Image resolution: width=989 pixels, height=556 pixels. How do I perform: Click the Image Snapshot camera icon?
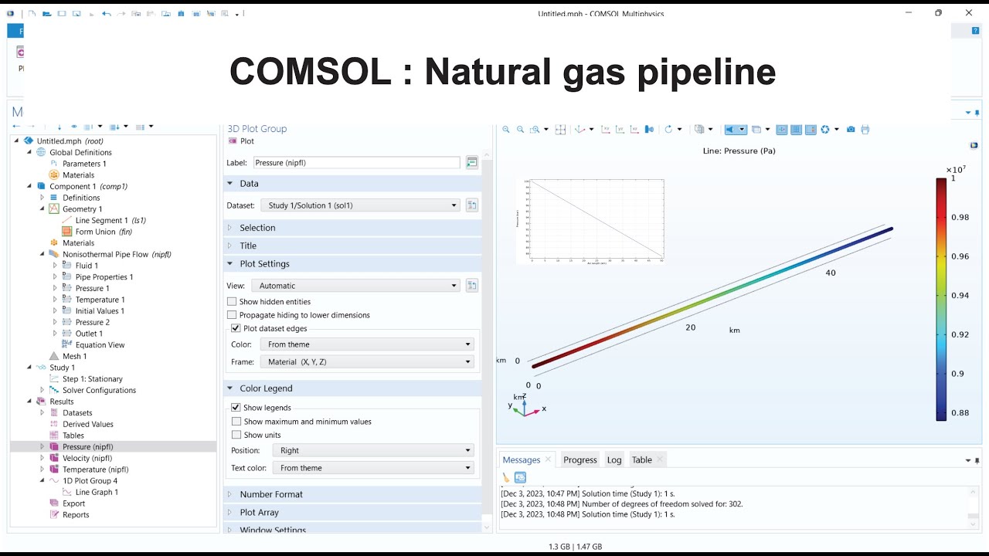click(851, 129)
